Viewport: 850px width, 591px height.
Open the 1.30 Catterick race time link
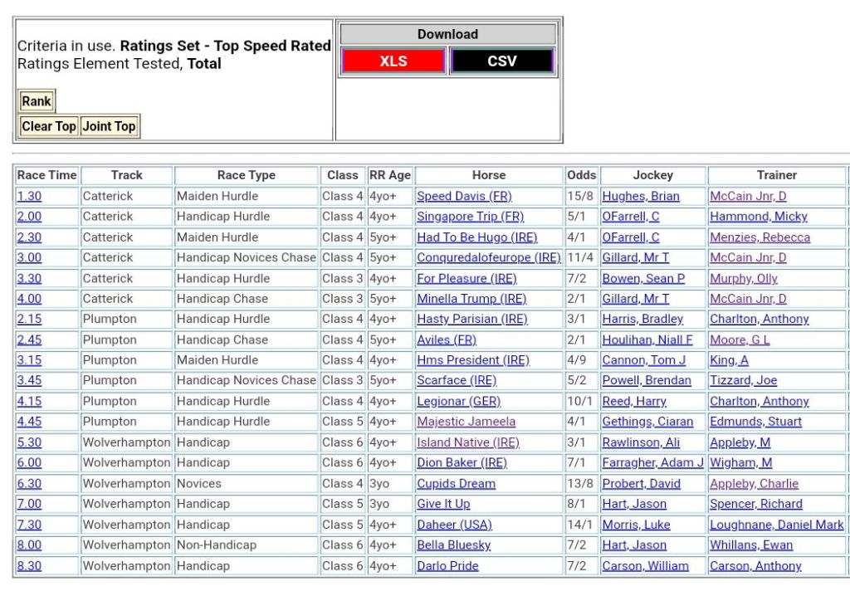[29, 197]
